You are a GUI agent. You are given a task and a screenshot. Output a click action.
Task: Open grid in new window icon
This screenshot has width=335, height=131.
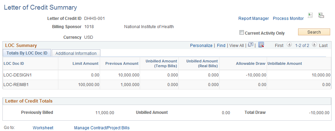tap(250, 45)
